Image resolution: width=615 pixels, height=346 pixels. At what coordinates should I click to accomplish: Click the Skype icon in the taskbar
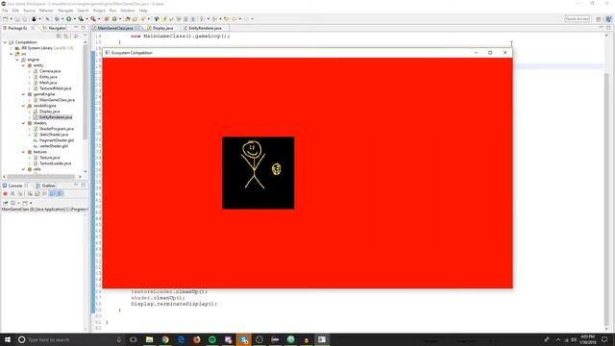coord(243,339)
